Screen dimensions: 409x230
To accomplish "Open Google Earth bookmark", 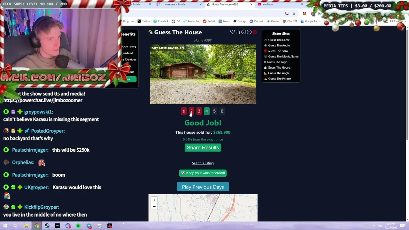I will pyautogui.click(x=310, y=21).
